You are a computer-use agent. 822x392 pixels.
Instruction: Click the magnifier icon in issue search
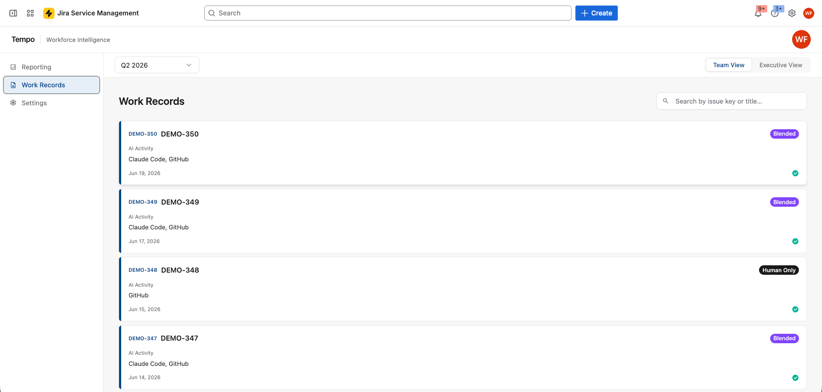pos(666,101)
